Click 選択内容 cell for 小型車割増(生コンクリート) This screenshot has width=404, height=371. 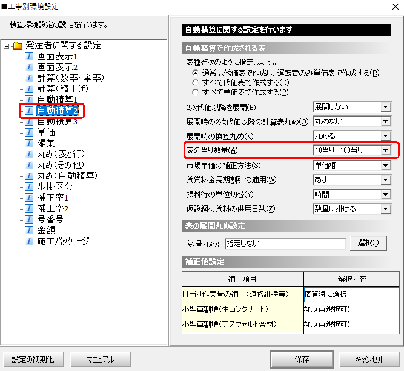coord(351,309)
